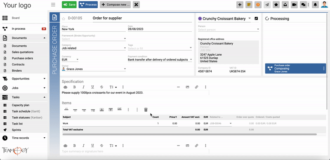Delete item using the trash icon
Image resolution: width=330 pixels, height=160 pixels.
[146, 109]
